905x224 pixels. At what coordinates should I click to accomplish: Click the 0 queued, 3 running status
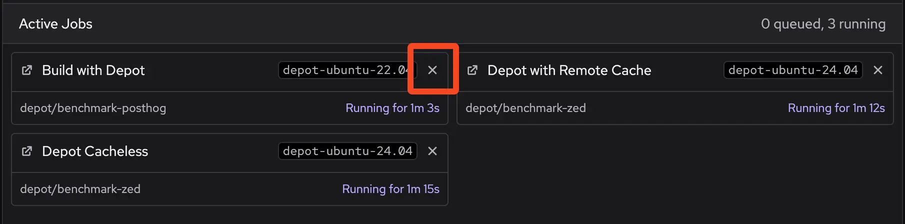823,24
